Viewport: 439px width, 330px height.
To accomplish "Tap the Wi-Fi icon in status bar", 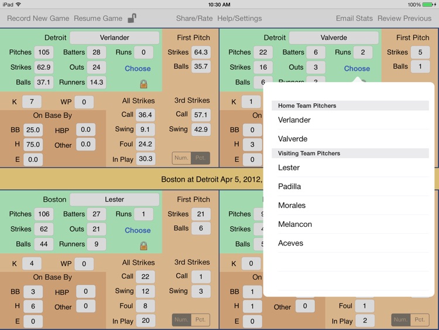I will click(x=18, y=5).
